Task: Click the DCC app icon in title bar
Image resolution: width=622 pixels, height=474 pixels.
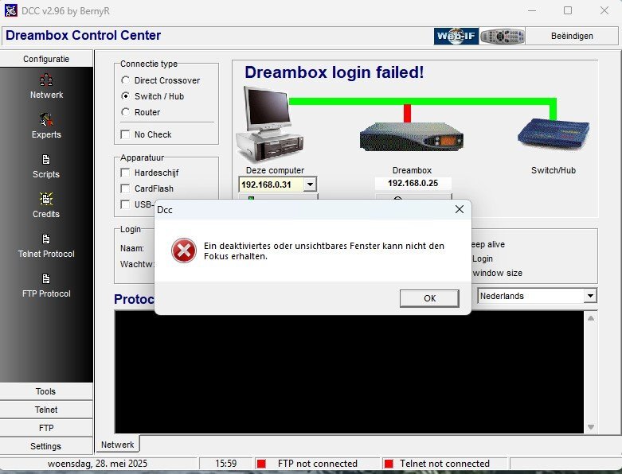Action: 10,10
